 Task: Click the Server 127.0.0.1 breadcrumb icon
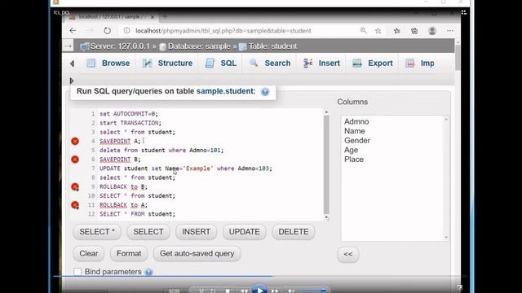click(x=85, y=46)
